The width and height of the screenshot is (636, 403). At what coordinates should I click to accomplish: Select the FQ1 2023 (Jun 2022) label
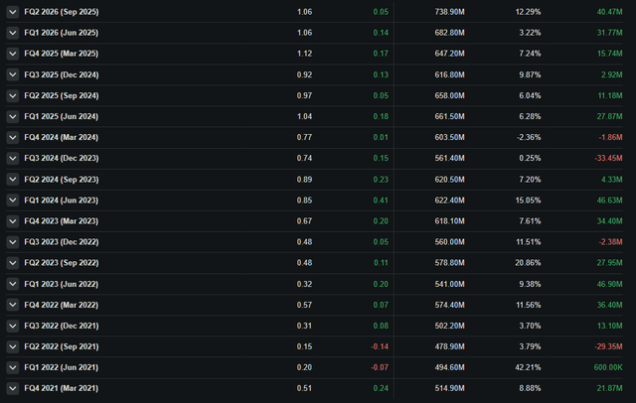coord(62,284)
